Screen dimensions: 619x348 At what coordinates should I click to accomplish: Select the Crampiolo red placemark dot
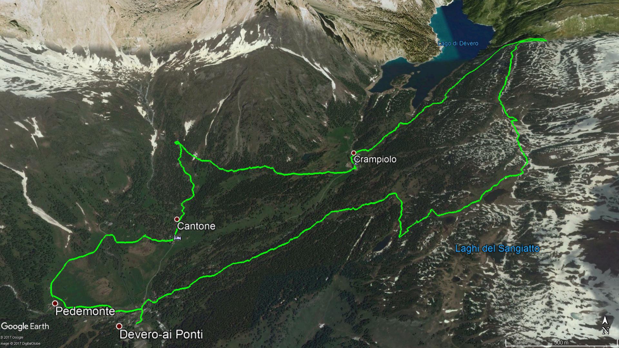(354, 153)
